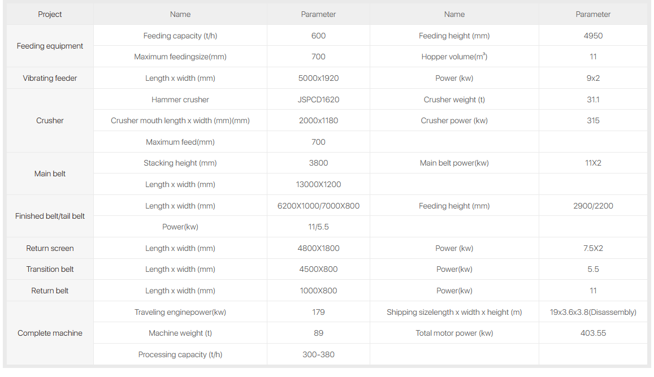
Task: Click the Hammer crusher name cell
Action: point(180,99)
